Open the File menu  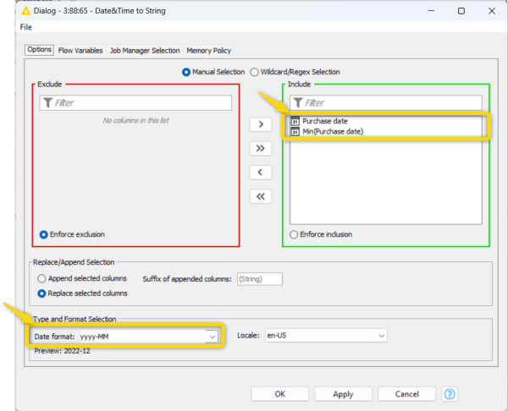coord(26,27)
